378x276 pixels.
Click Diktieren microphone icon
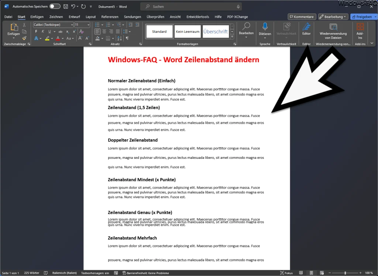pyautogui.click(x=265, y=27)
